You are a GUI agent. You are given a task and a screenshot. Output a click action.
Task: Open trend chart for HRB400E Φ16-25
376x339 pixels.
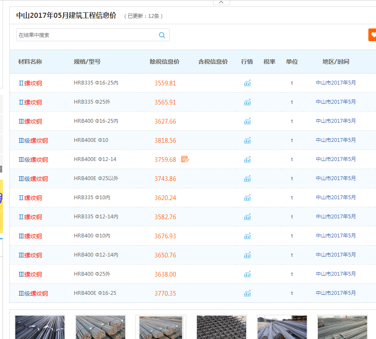click(247, 294)
